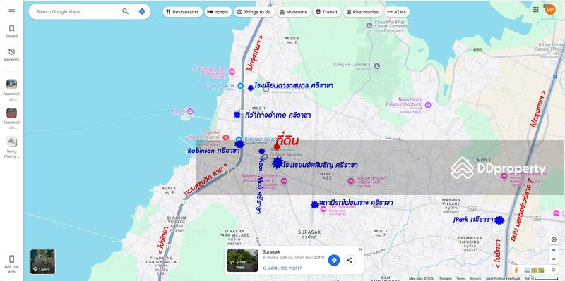This screenshot has height=281, width=565.
Task: Open the Google apps grid
Action: point(536,10)
